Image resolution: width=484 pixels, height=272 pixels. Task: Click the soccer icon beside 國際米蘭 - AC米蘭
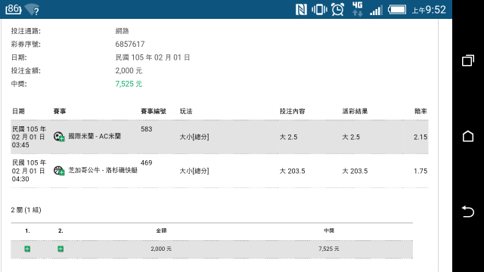(x=59, y=137)
